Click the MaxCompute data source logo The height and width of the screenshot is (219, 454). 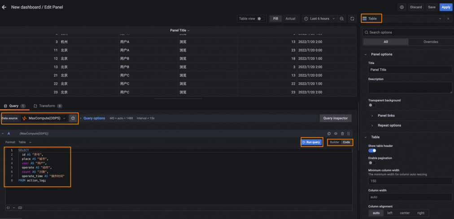(25, 118)
